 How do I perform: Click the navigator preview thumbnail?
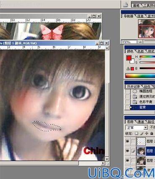click(x=147, y=29)
